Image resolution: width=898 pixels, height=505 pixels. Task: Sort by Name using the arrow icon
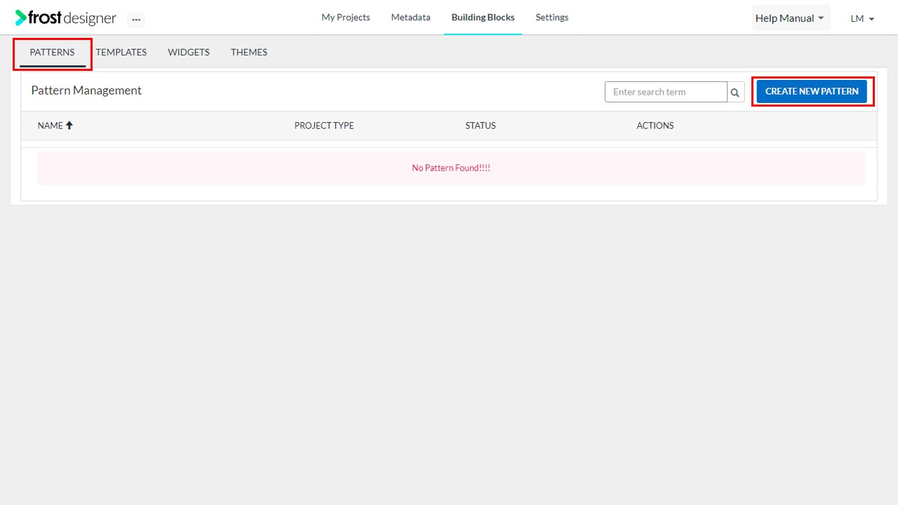click(x=69, y=126)
